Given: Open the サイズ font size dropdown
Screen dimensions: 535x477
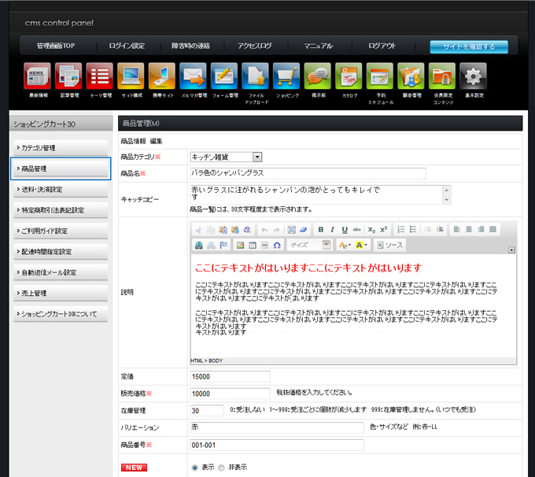Looking at the screenshot, I should (309, 246).
